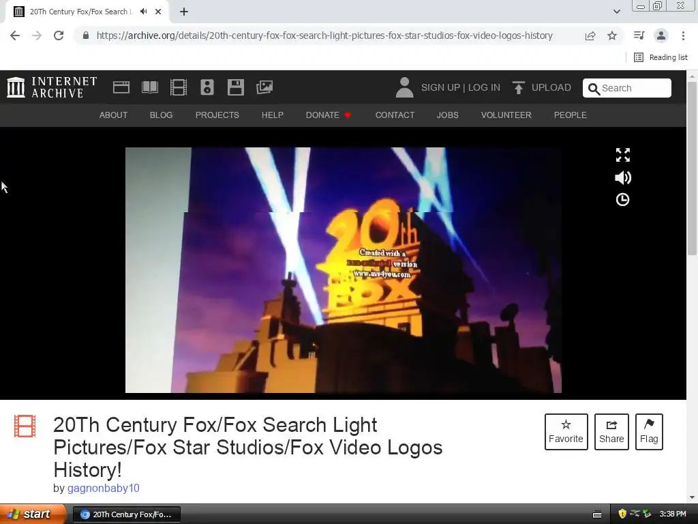The image size is (698, 524).
Task: View site information via lock icon
Action: [x=86, y=35]
